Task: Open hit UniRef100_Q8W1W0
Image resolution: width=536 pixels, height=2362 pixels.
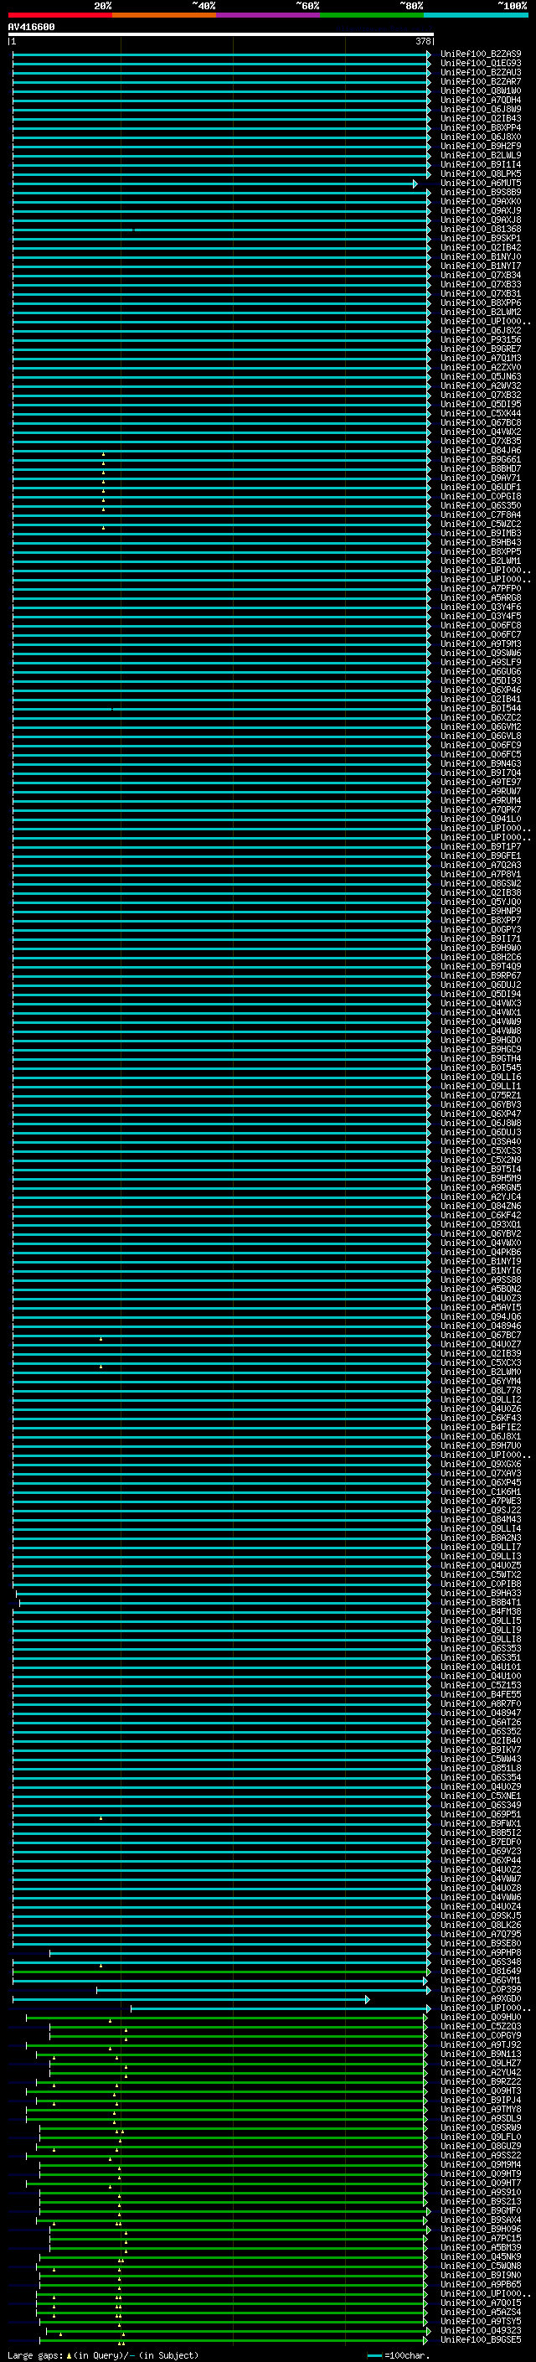Action: point(481,90)
